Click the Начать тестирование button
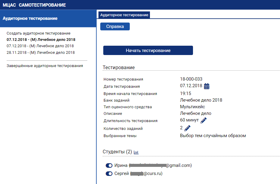Screen dimensions: 280x184 [x=148, y=51]
